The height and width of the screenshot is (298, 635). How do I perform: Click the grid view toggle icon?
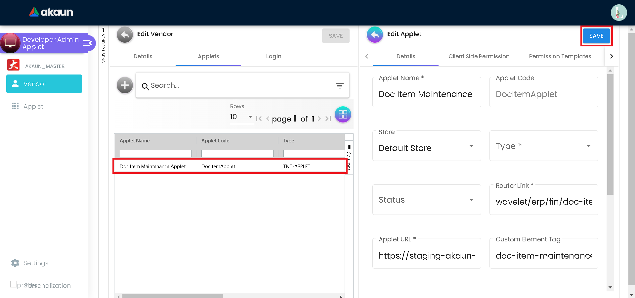click(343, 115)
